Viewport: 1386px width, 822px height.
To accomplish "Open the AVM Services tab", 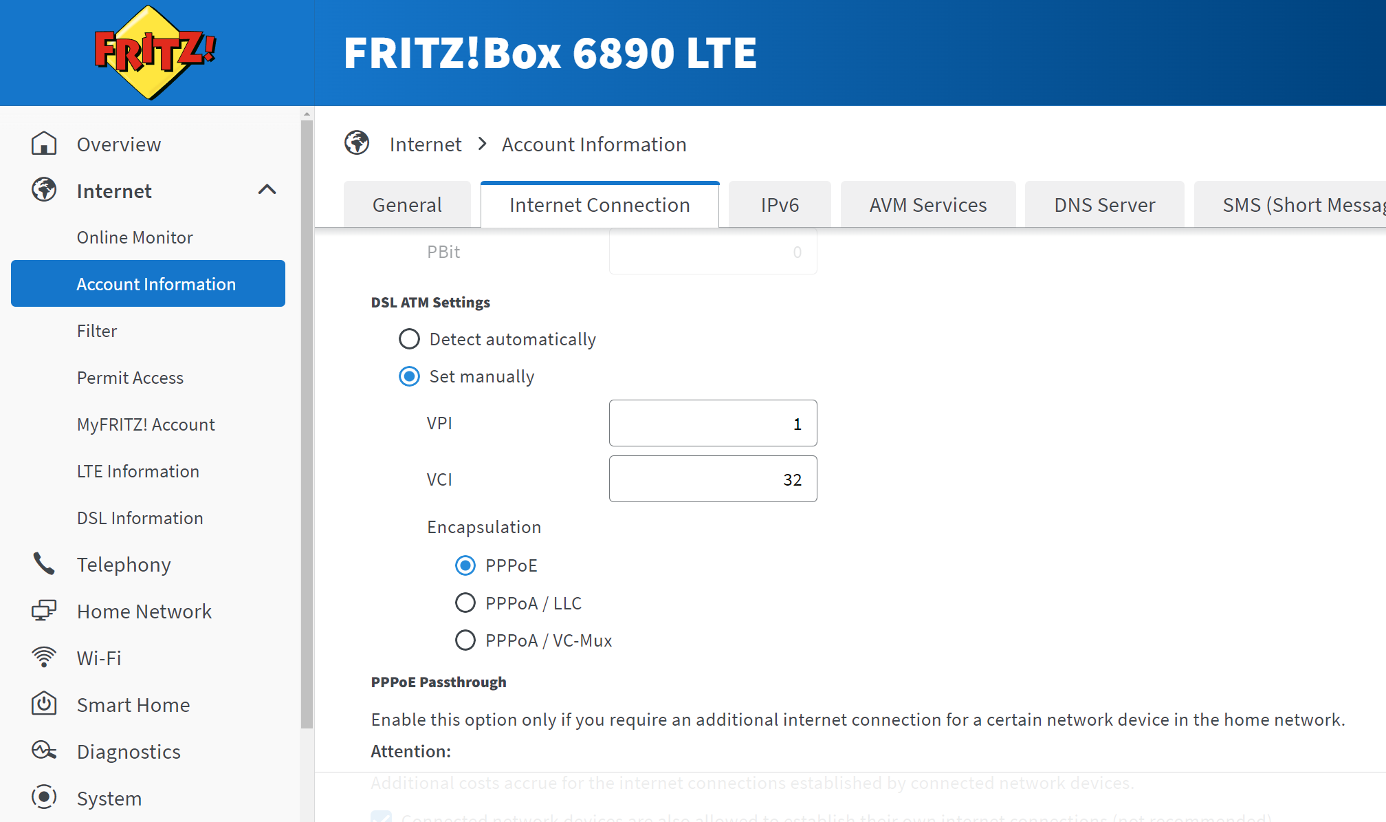I will pos(927,205).
